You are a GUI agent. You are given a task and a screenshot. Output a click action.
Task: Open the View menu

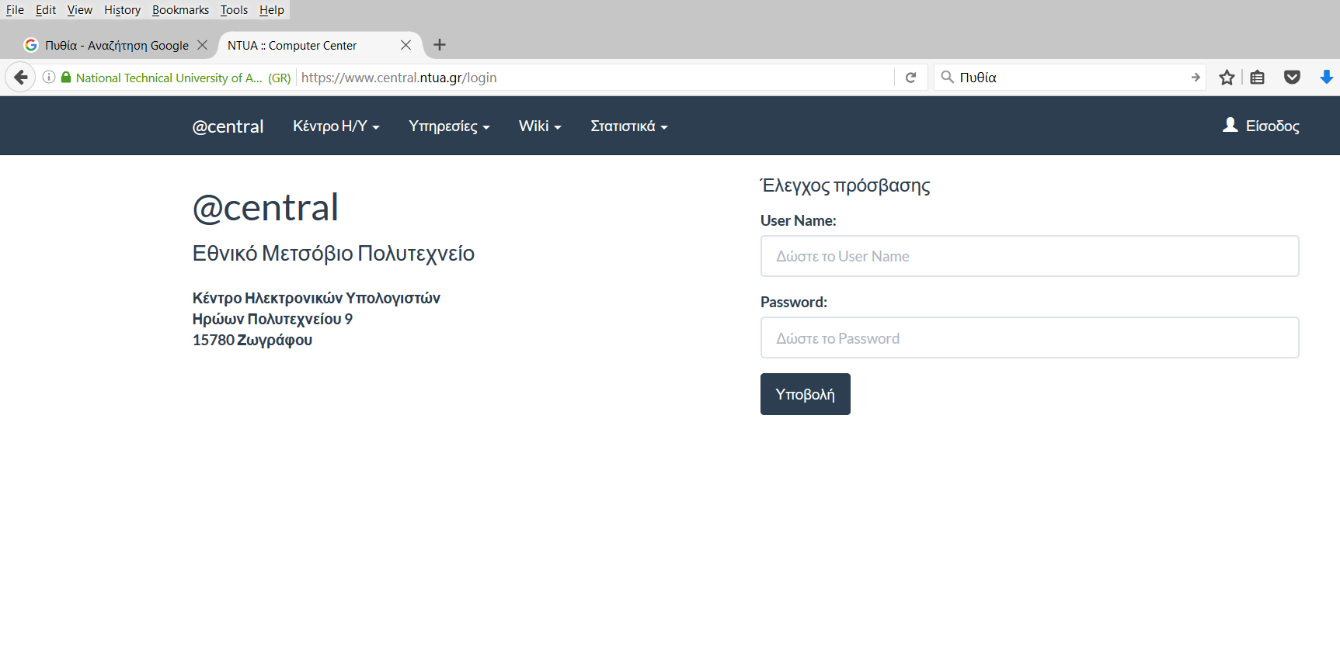80,10
